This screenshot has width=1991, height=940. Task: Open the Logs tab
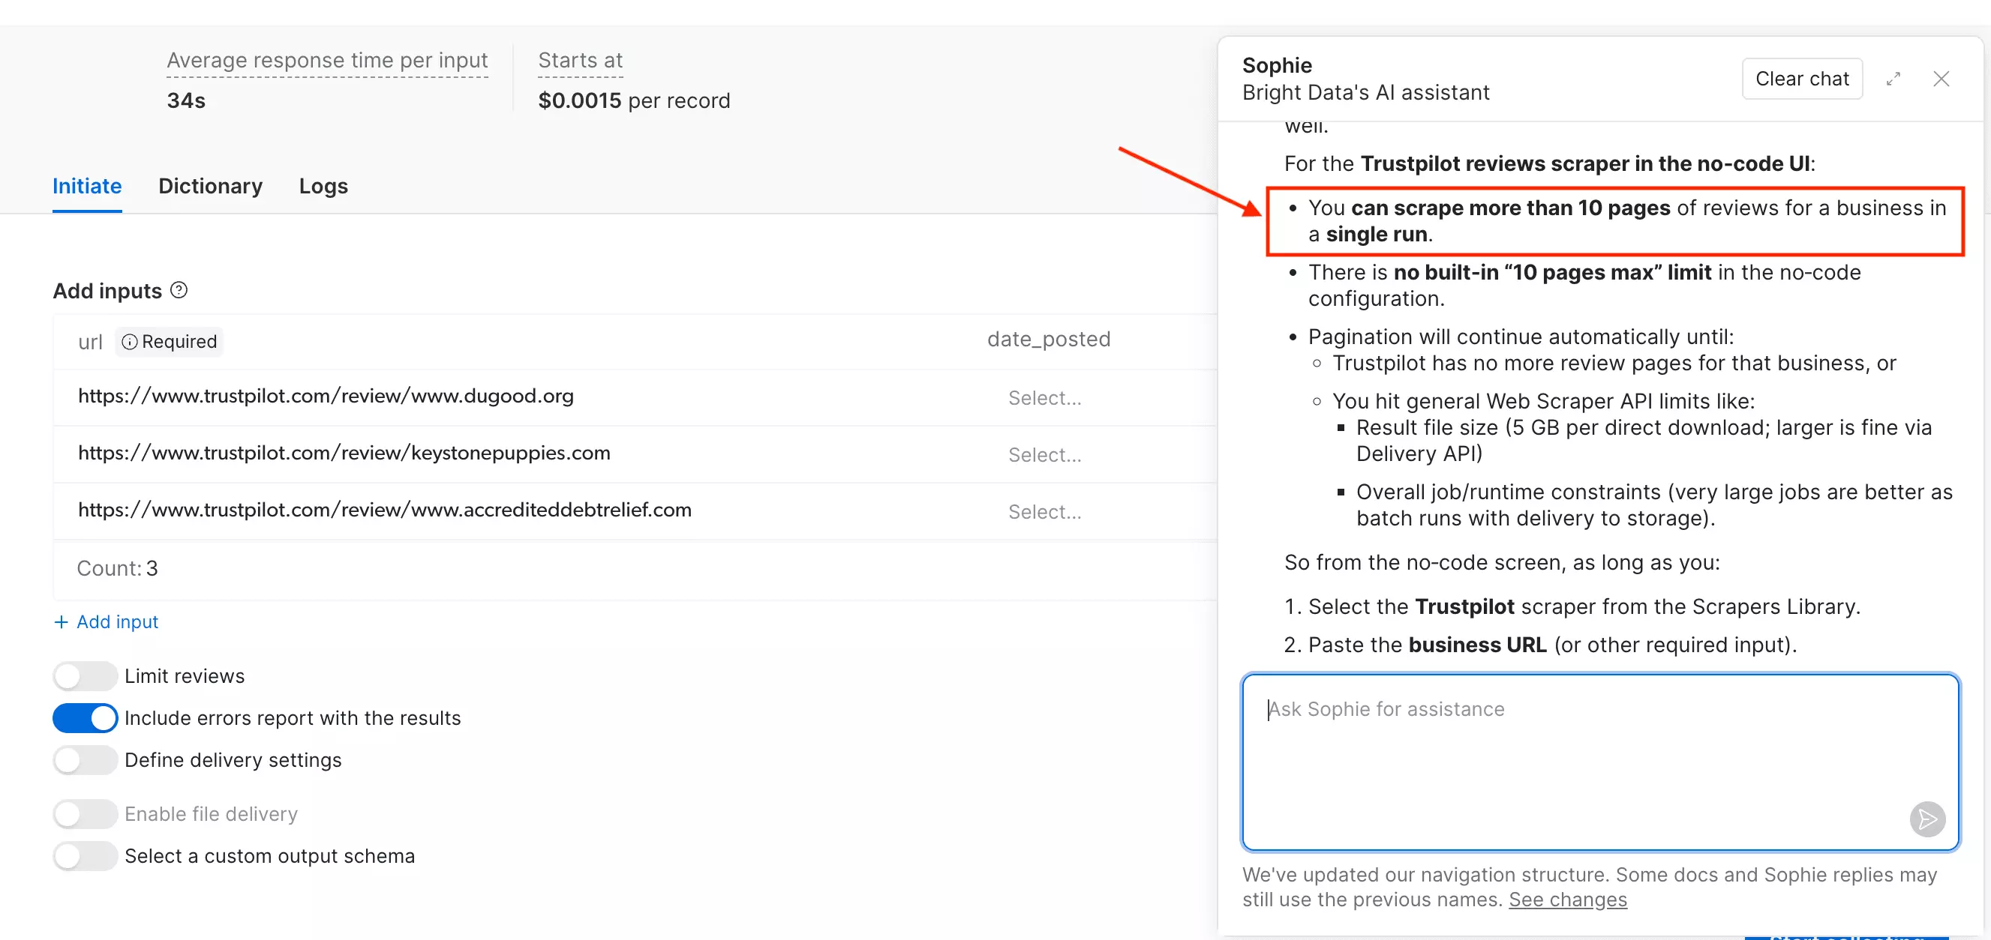(x=323, y=186)
